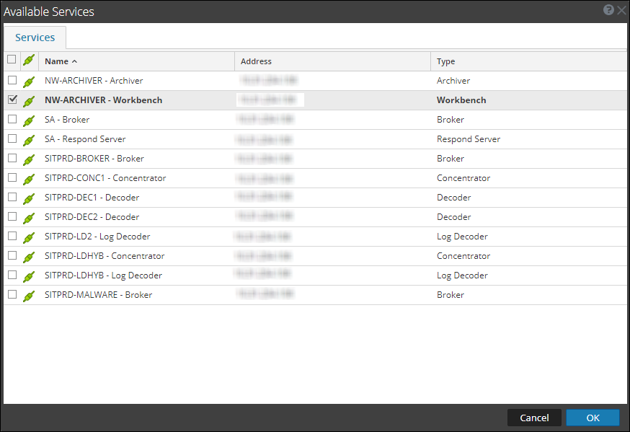Click status icon beside NW-ARCHIVER - Archiver
Screen dimensions: 630x432
point(29,81)
